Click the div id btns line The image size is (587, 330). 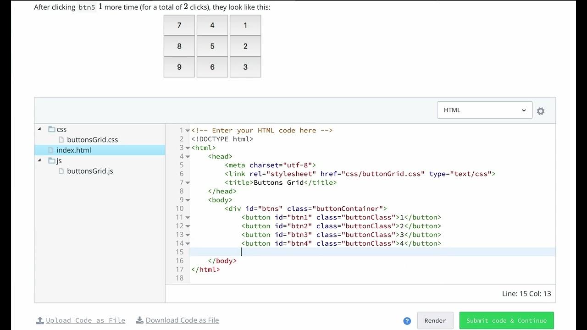click(306, 209)
